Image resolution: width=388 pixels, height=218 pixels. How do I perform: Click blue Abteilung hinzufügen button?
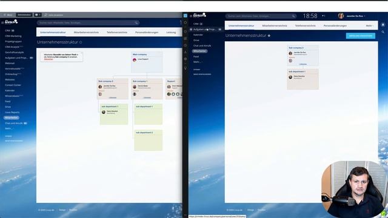pyautogui.click(x=361, y=36)
